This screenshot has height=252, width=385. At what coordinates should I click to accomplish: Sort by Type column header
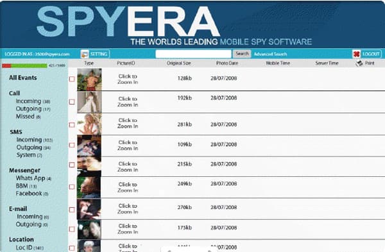pos(89,63)
